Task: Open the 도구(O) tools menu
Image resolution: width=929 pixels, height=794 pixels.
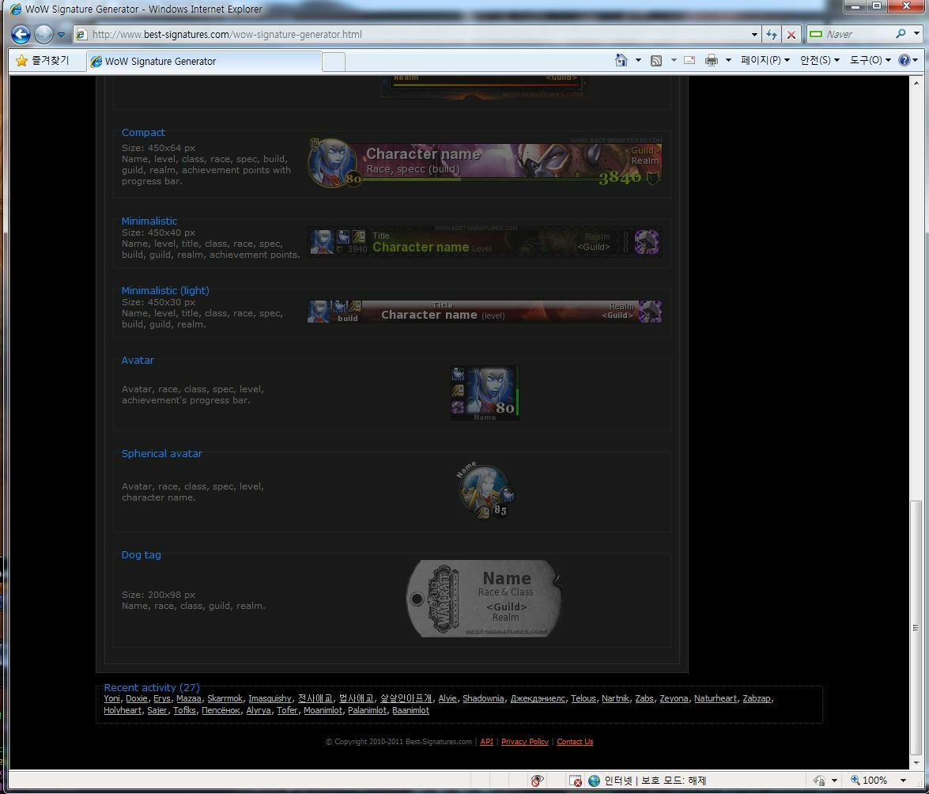Action: coord(870,61)
